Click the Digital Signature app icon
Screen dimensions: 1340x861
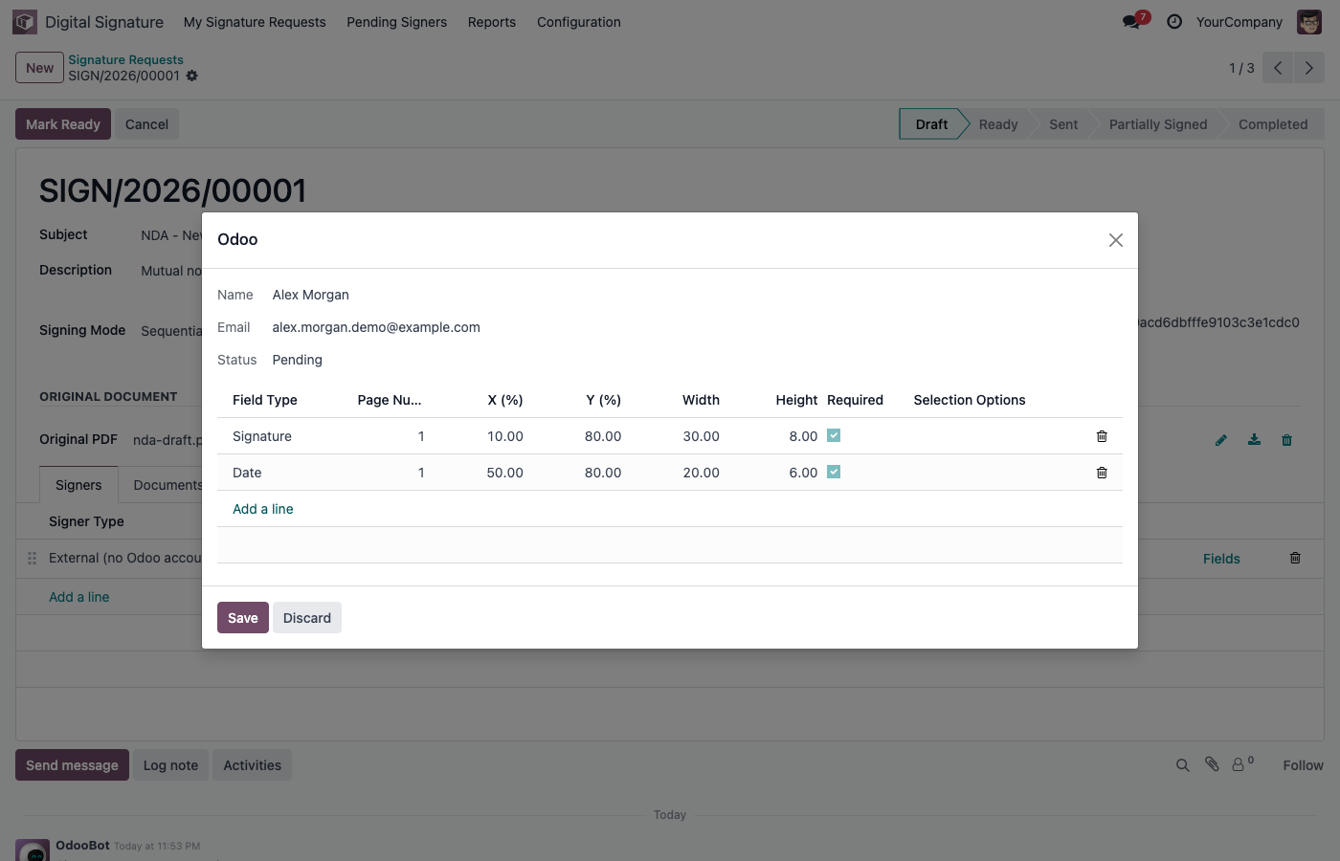click(x=25, y=21)
